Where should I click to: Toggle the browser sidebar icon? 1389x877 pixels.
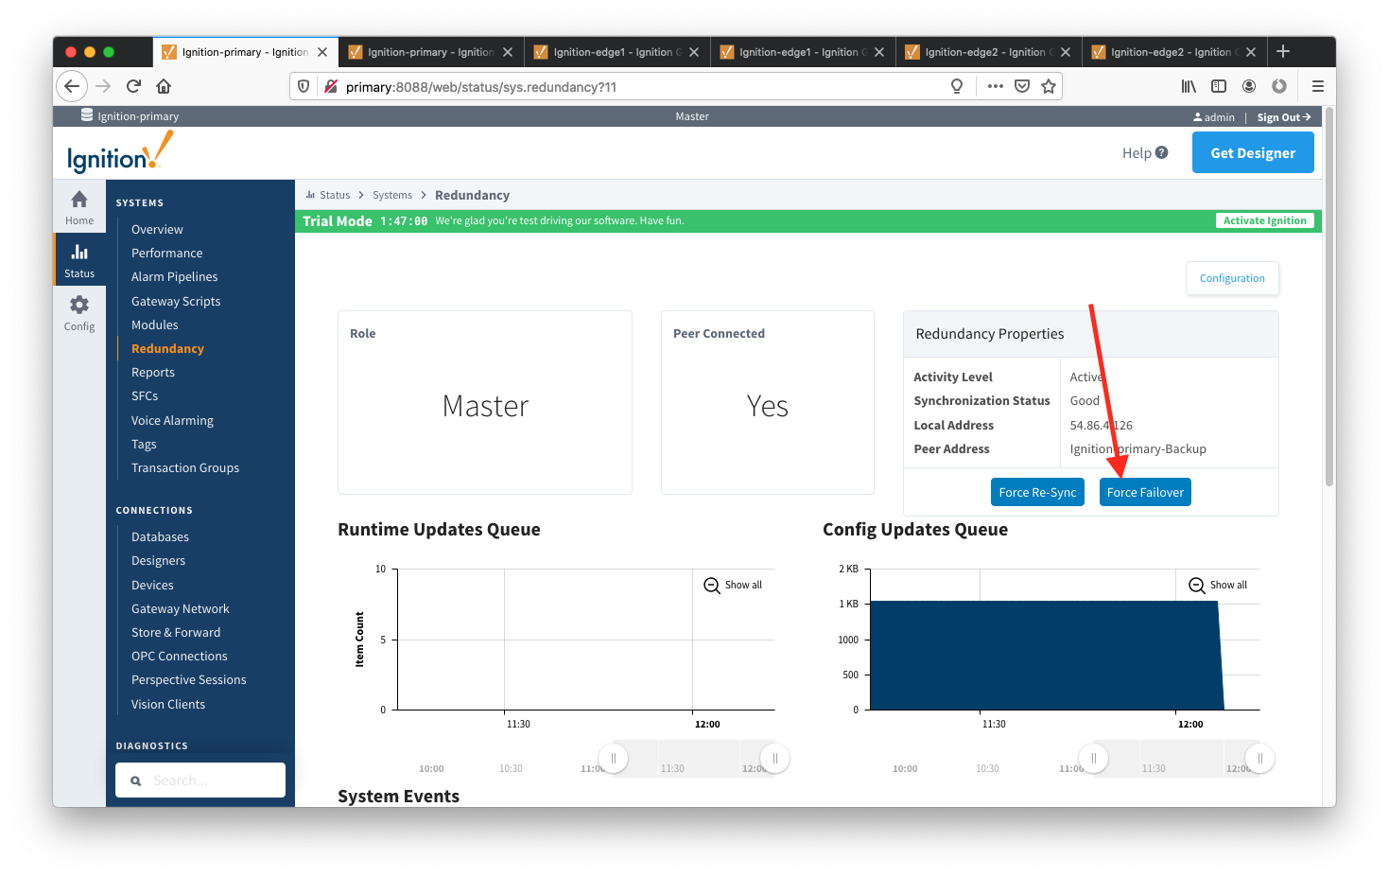(x=1219, y=86)
